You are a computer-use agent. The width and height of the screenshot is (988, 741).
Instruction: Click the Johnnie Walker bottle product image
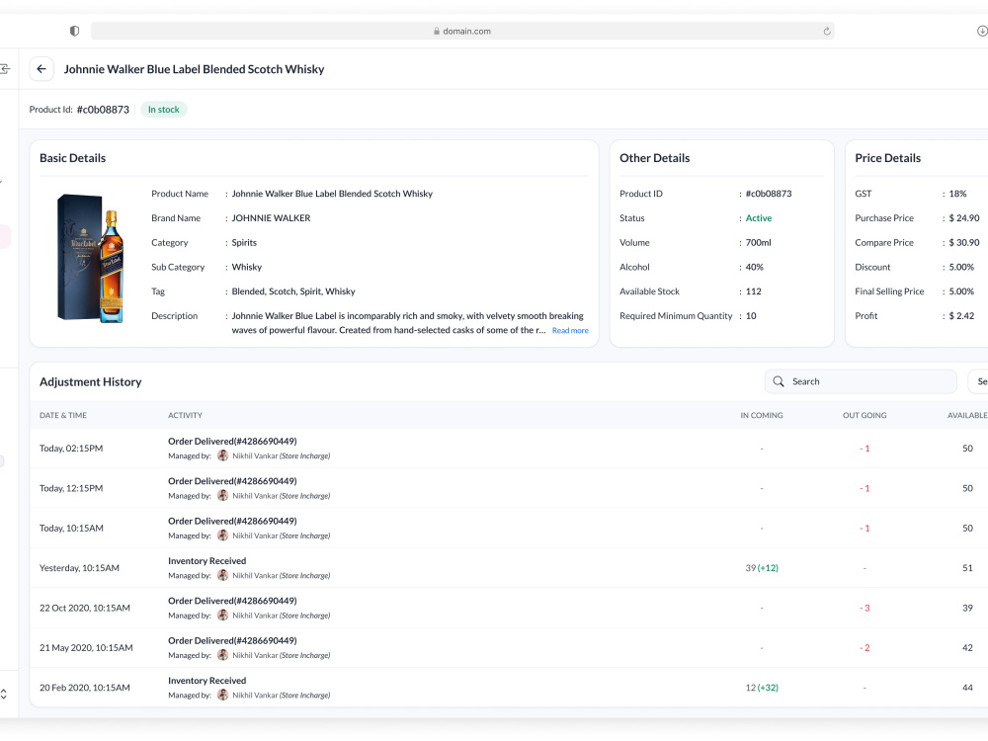coord(90,258)
